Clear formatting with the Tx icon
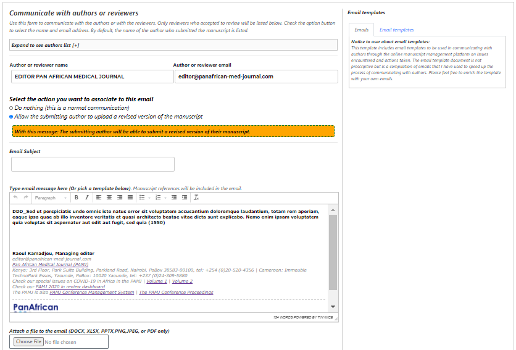This screenshot has height=350, width=516. 196,198
